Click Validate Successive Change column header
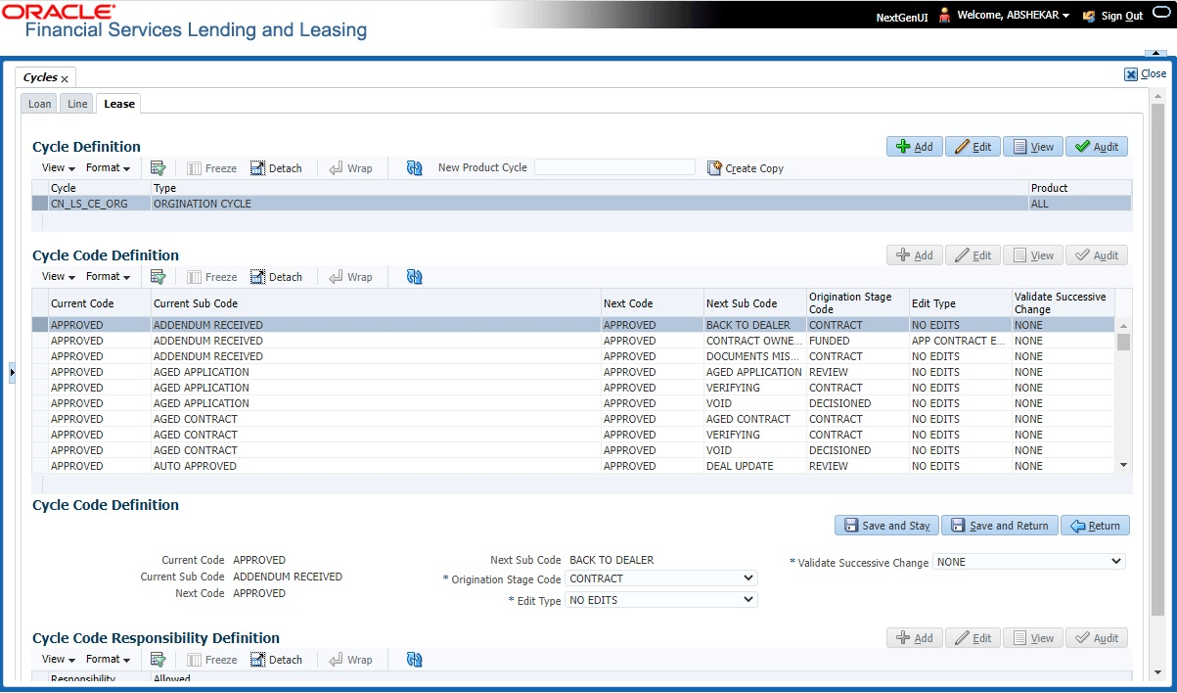 tap(1063, 303)
